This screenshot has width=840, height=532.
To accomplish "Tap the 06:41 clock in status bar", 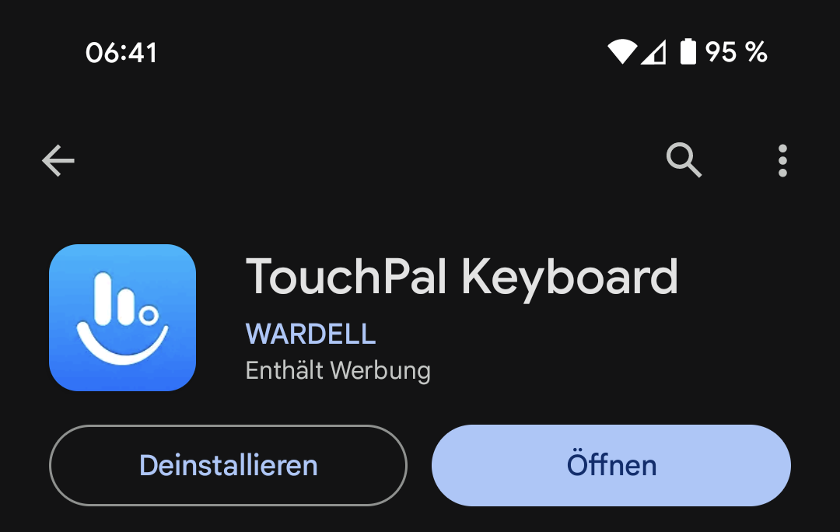I will 121,53.
